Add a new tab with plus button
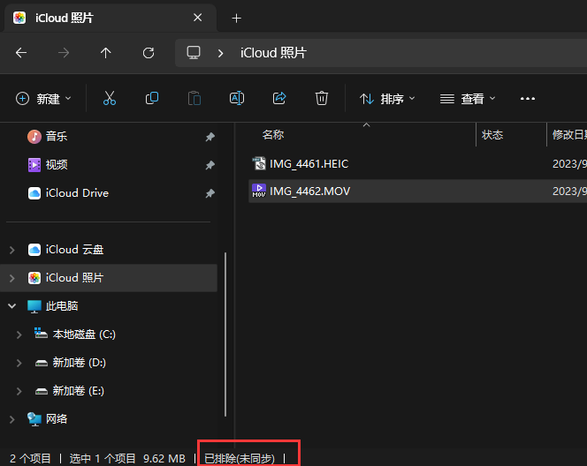Image resolution: width=587 pixels, height=466 pixels. pos(236,18)
